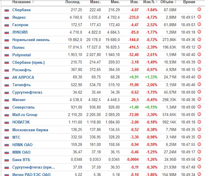Sort table by Изм.% column arrow
The width and height of the screenshot is (205, 176).
point(157,2)
